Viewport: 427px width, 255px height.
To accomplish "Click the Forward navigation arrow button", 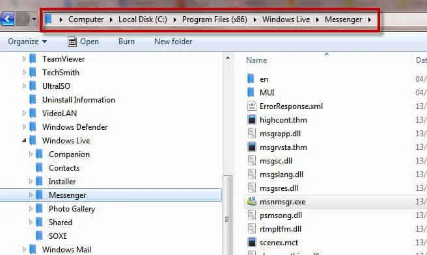I will tap(23, 19).
